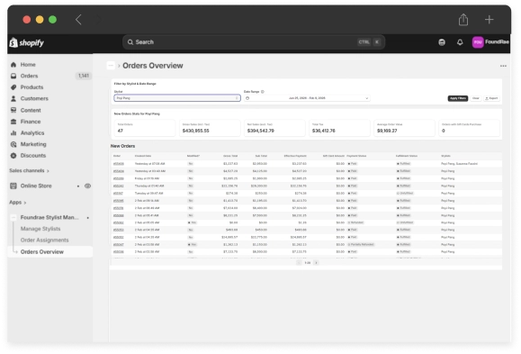Open Manage Stylists page
The image size is (521, 354).
coord(40,229)
